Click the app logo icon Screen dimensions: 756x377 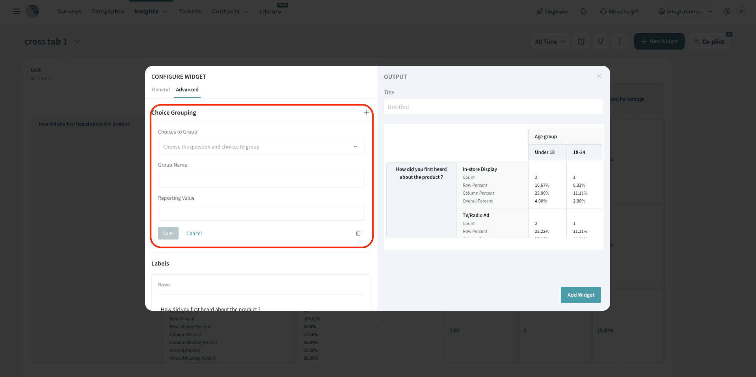point(32,11)
